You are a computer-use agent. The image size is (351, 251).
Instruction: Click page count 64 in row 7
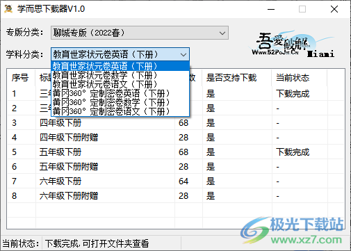tap(183, 181)
